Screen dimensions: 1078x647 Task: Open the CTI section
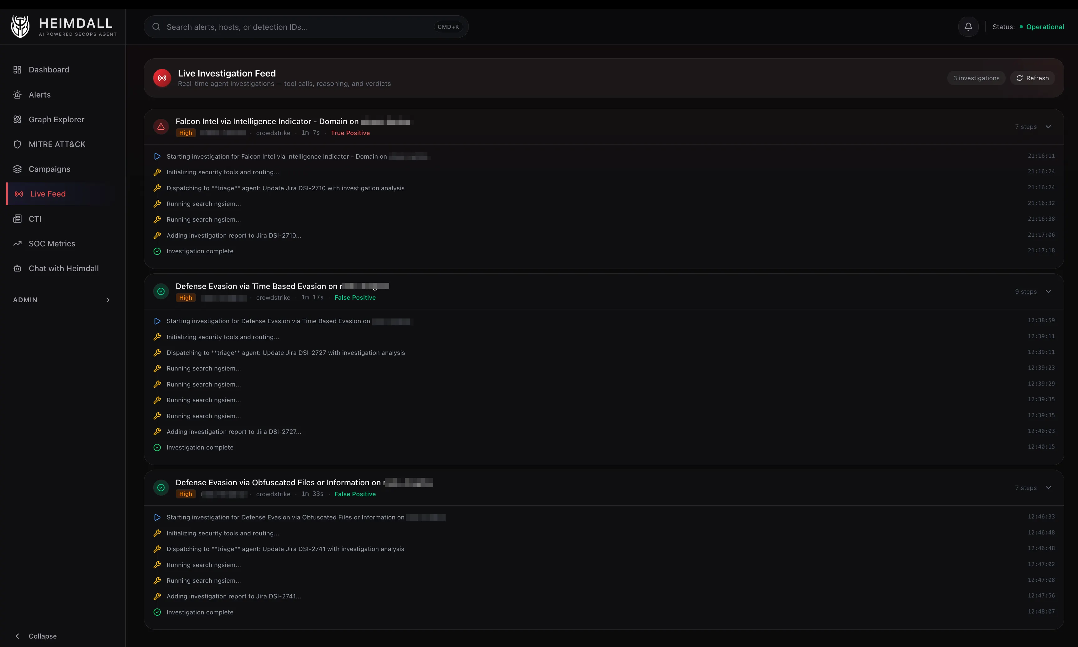34,218
